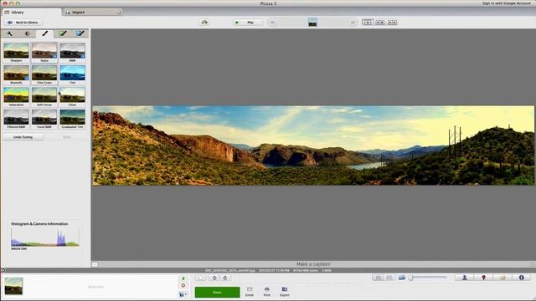Apply the Sharpen effect
The height and width of the screenshot is (301, 536).
coord(16,53)
